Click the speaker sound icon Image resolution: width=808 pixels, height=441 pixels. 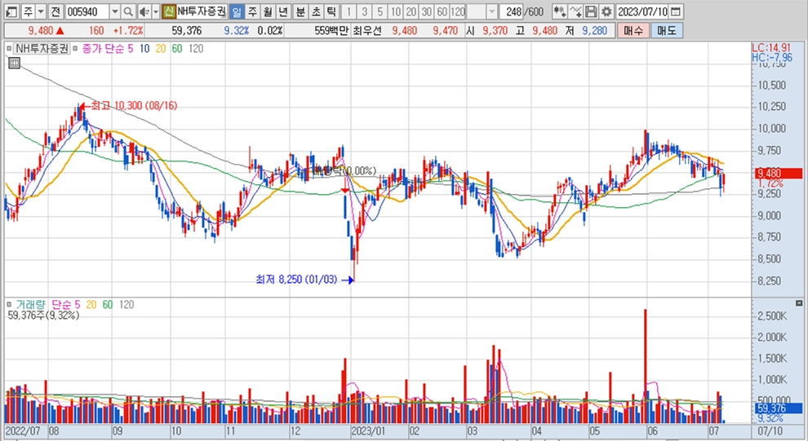pos(144,12)
